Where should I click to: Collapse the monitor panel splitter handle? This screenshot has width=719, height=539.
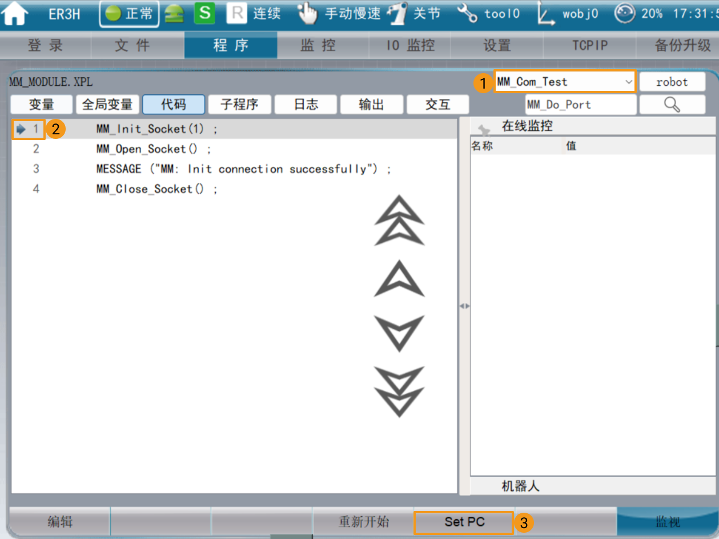point(464,306)
